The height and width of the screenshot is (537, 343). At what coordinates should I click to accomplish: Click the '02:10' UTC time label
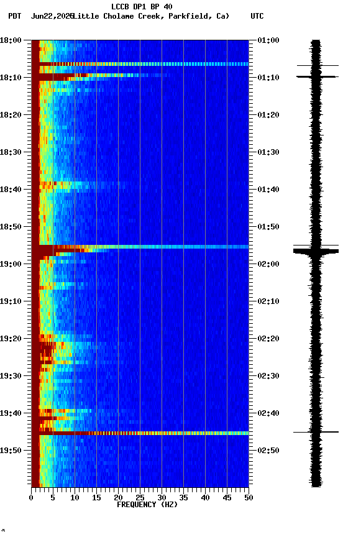pyautogui.click(x=268, y=301)
